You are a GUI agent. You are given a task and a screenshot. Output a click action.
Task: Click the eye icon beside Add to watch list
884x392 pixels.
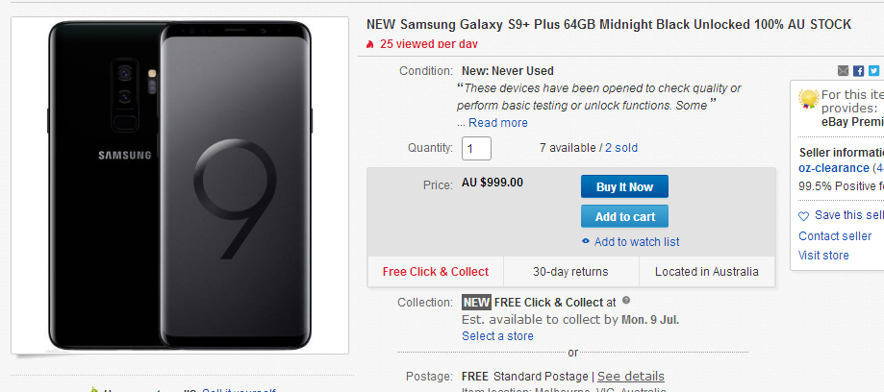(586, 241)
